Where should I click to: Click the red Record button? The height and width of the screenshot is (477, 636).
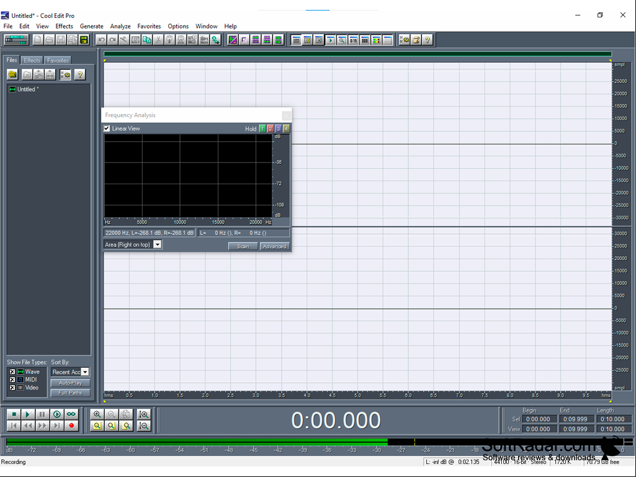click(71, 426)
